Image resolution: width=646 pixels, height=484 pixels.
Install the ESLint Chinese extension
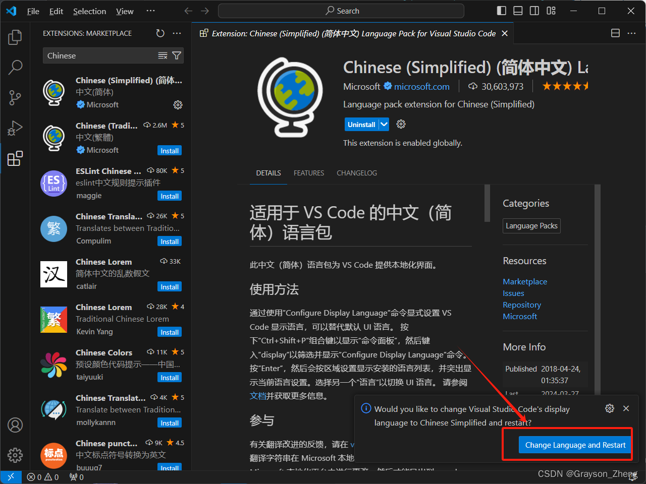tap(170, 196)
